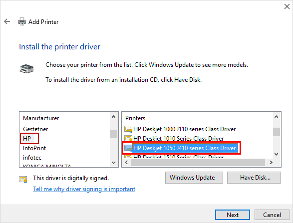Screen dimensions: 293x223
Task: Select HP in the Manufacturer list
Action: 27,139
